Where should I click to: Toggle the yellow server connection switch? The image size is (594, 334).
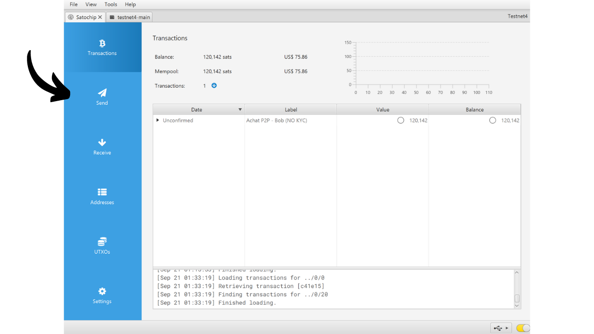click(x=523, y=328)
